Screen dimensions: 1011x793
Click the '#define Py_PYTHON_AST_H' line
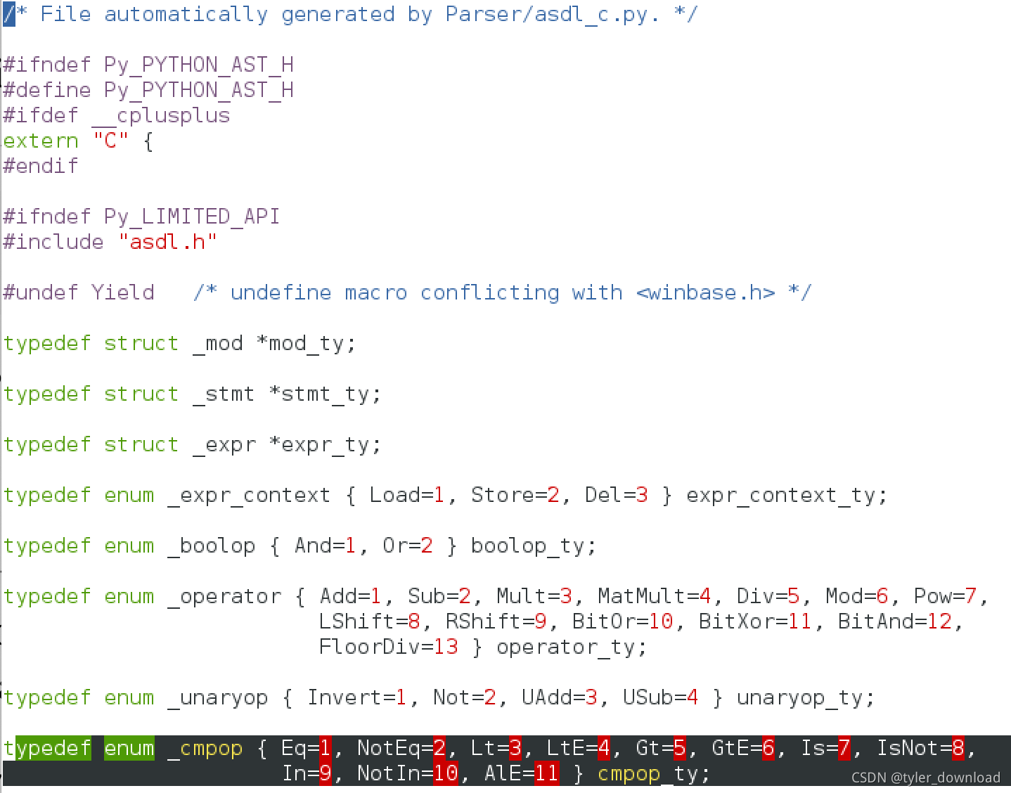click(148, 91)
